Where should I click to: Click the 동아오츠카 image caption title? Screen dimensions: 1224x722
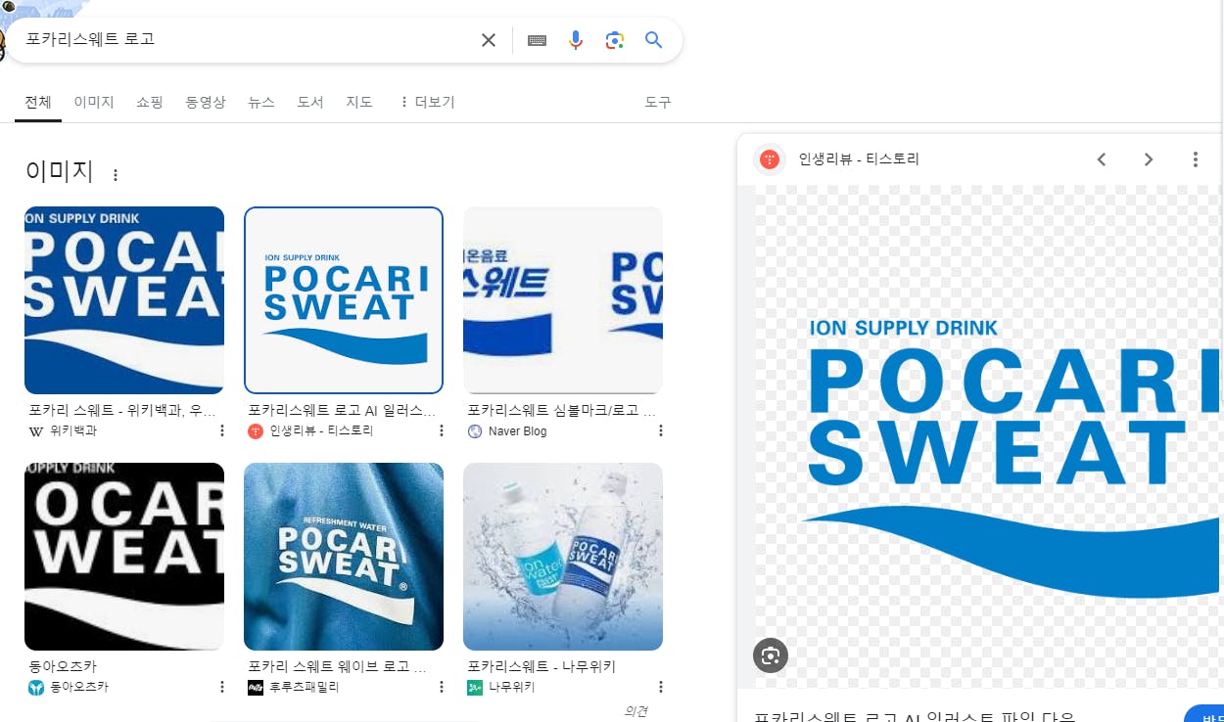[63, 666]
